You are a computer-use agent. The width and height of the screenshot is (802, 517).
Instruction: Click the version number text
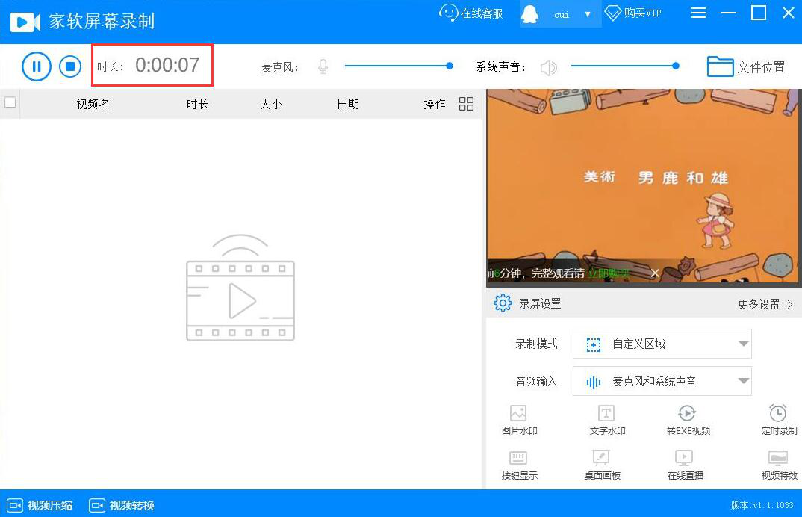[x=762, y=505]
